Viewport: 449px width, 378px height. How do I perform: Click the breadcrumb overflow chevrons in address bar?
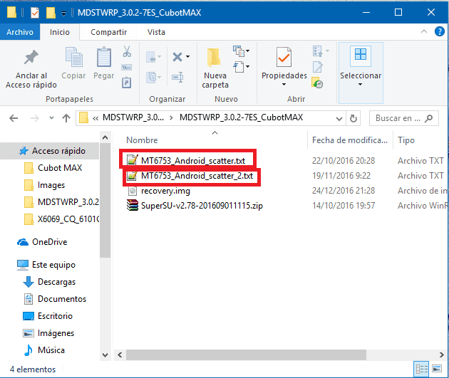(x=96, y=118)
